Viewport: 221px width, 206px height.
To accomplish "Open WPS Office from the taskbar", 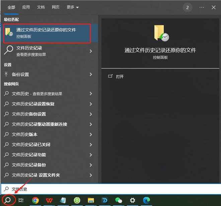I will (49, 200).
